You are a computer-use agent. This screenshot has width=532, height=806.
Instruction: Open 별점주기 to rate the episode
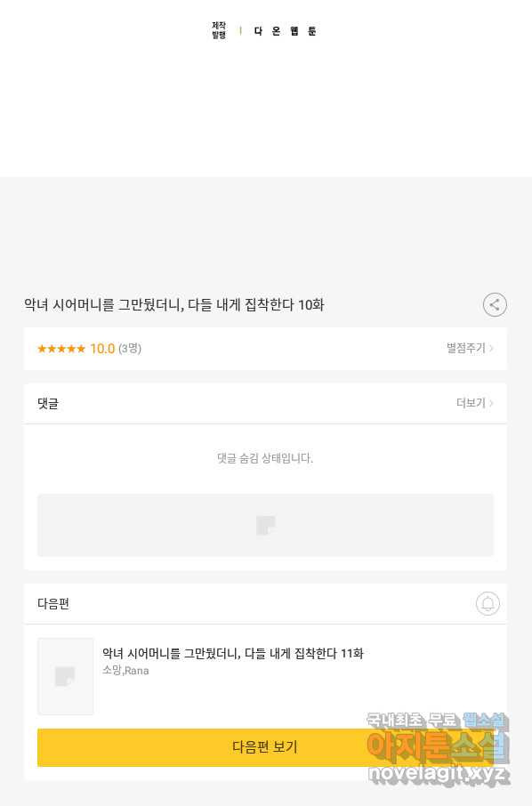(470, 348)
